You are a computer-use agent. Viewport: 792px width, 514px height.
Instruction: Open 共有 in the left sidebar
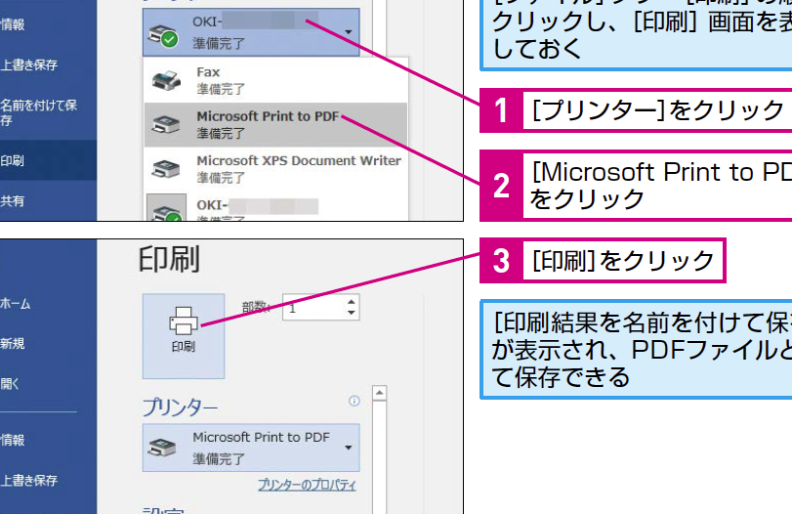(14, 201)
